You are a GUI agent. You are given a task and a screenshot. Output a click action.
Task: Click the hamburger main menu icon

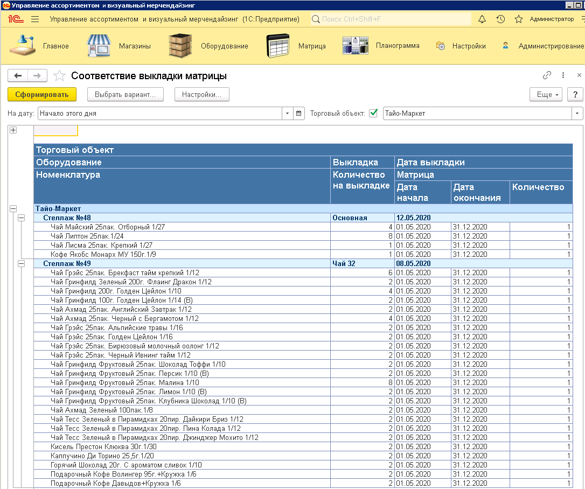coord(35,19)
